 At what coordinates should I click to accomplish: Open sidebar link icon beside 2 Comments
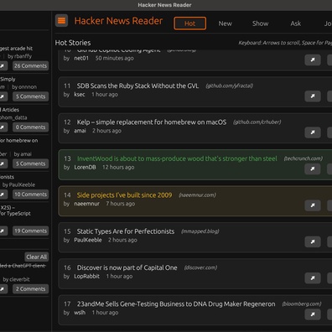point(3,289)
